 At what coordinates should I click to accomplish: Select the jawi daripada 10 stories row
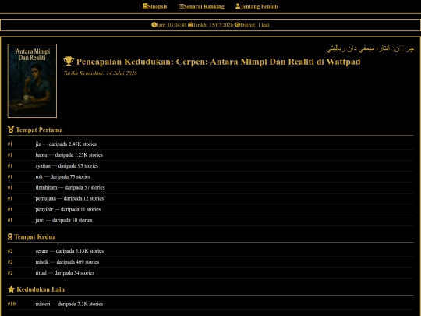point(210,220)
